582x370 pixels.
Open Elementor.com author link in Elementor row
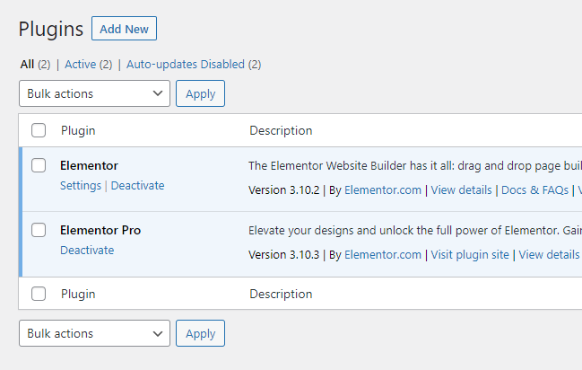[x=383, y=190]
